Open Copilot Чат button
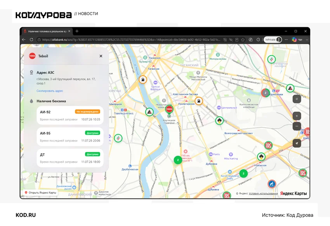 pyautogui.click(x=297, y=40)
